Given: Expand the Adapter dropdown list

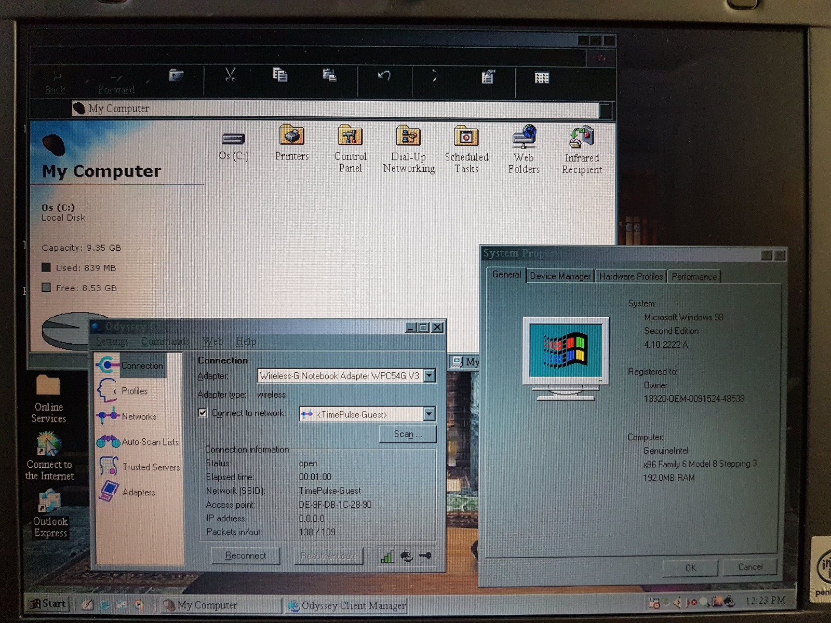Looking at the screenshot, I should coord(430,375).
